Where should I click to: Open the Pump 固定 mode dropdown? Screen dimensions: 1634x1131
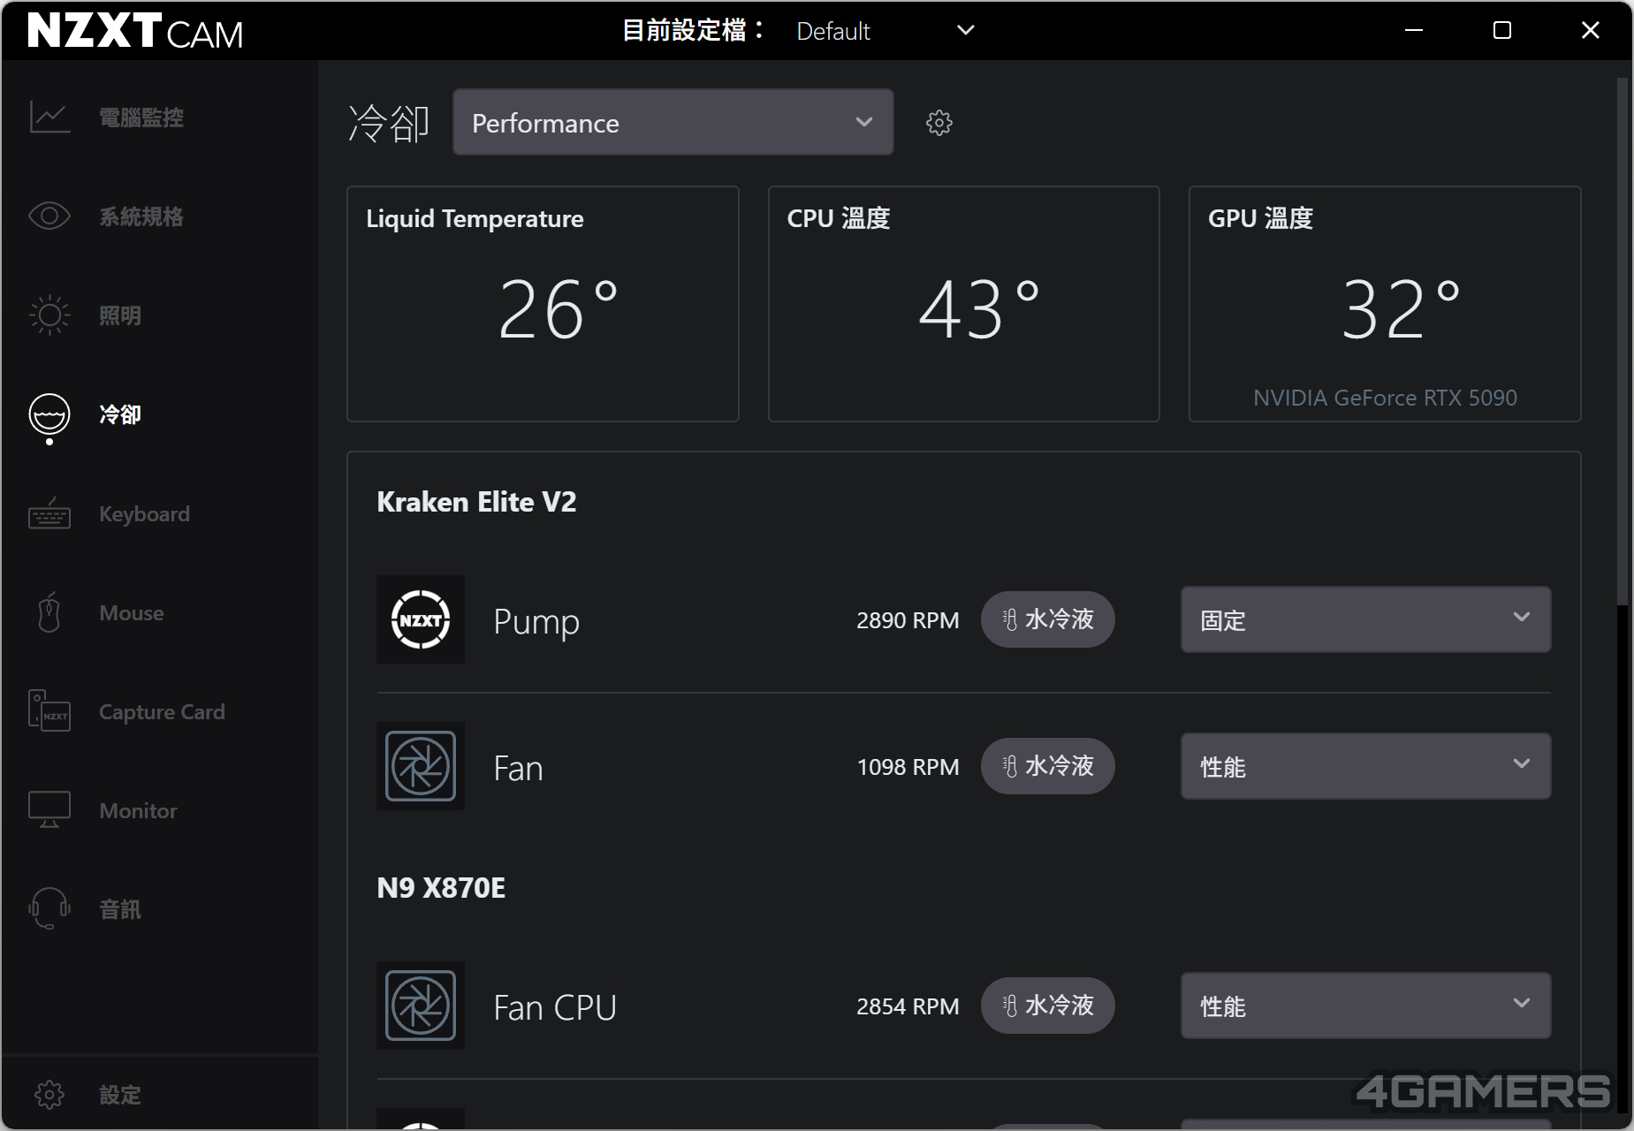click(1365, 619)
